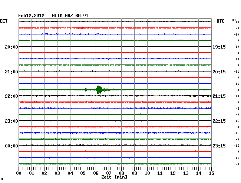This screenshot has width=241, height=183.
Task: Click the x-axis tick label "01"
Action: 32,173
